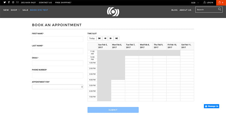Click the Sun Feb 5, 2017 header

(x=104, y=46)
